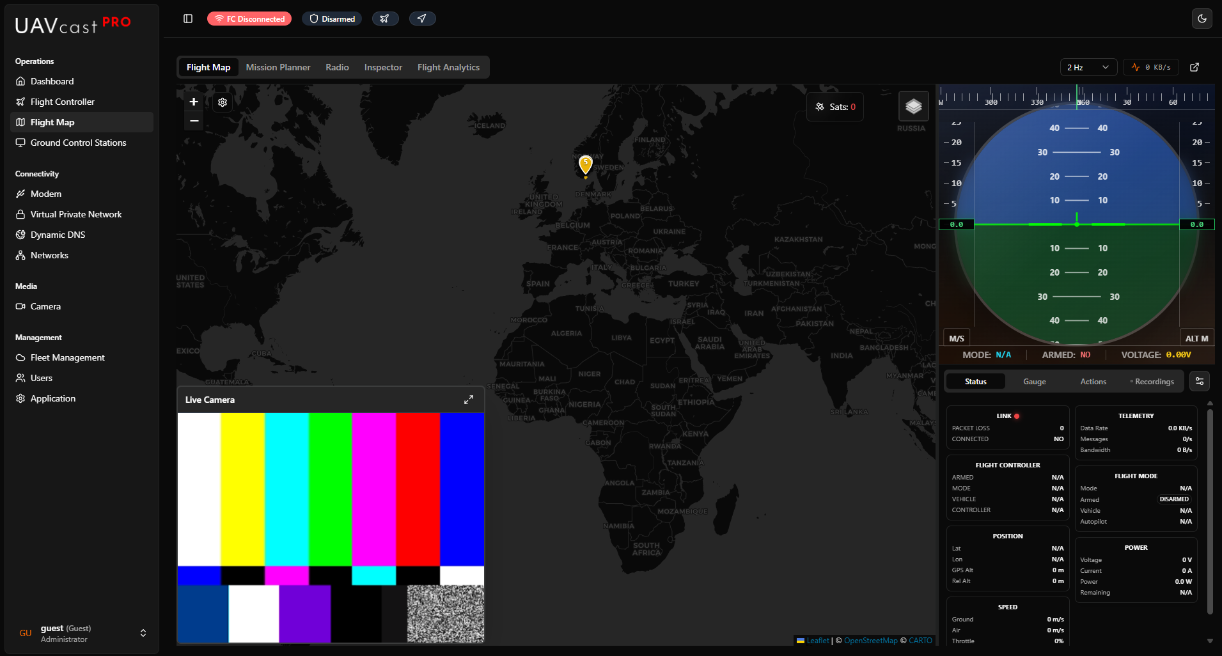The width and height of the screenshot is (1222, 656).
Task: Open the Recordings tab
Action: 1153,381
